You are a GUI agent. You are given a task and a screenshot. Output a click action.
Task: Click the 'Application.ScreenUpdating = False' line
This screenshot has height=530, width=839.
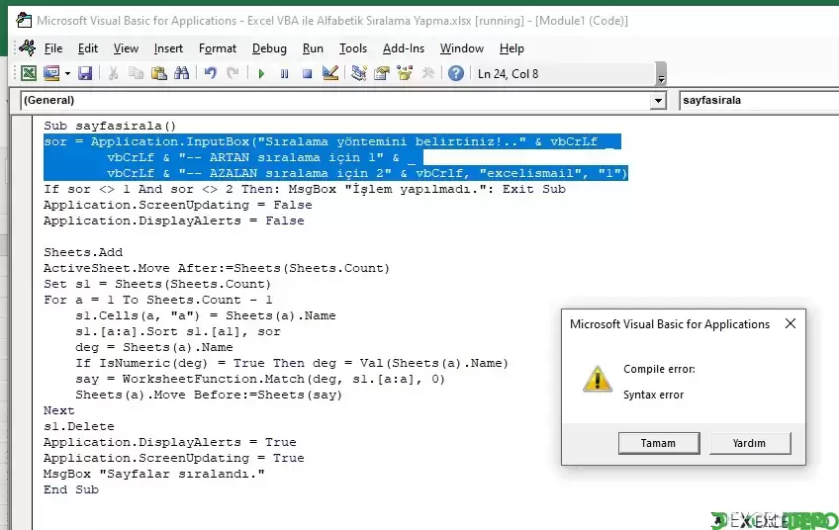[x=178, y=205]
